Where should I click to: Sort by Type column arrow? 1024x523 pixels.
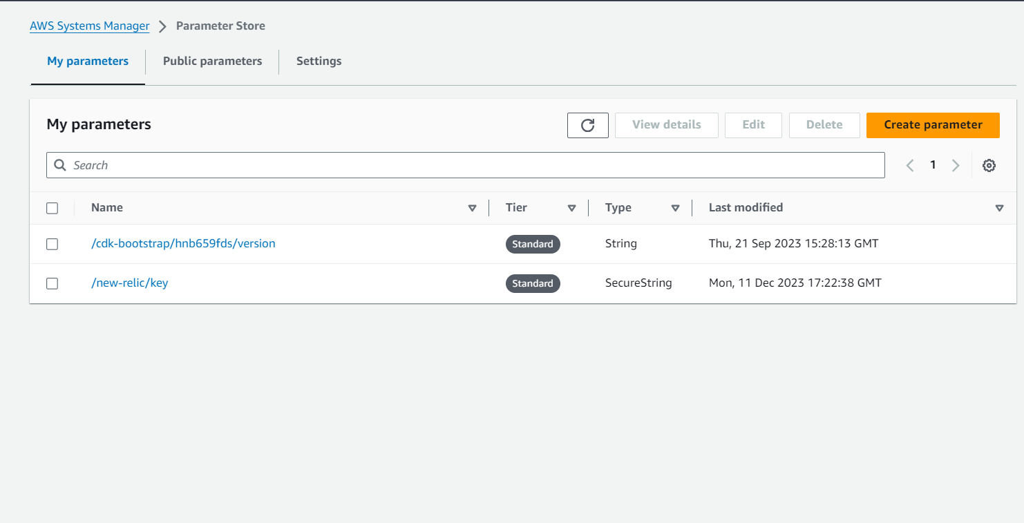point(675,208)
